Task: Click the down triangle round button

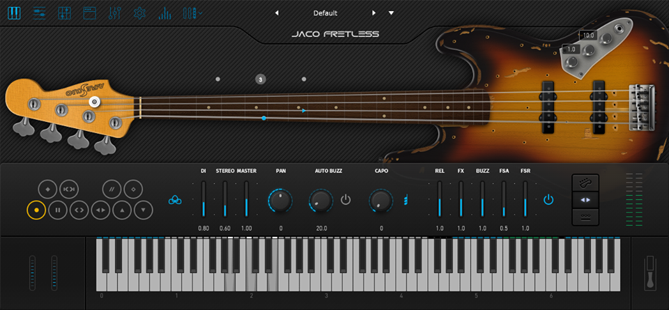Action: 144,210
